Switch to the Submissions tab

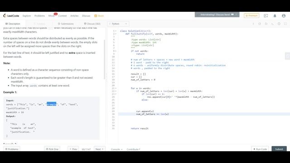pyautogui.click(x=66, y=24)
